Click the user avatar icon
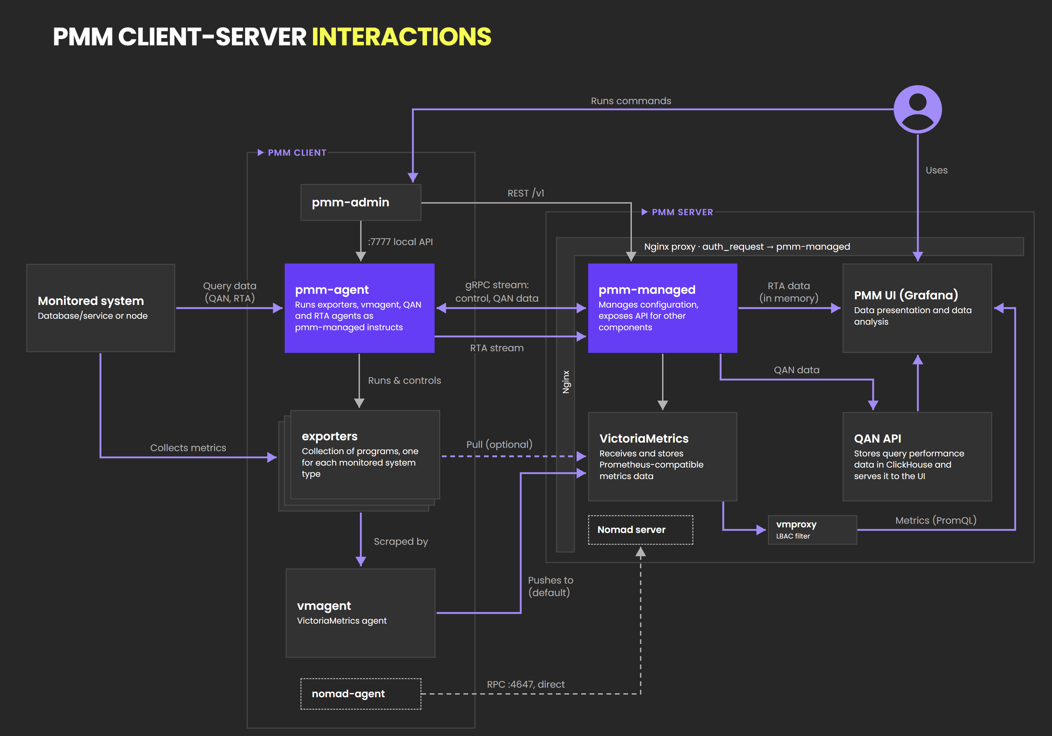Screen dimensions: 1052x736 click(x=917, y=109)
